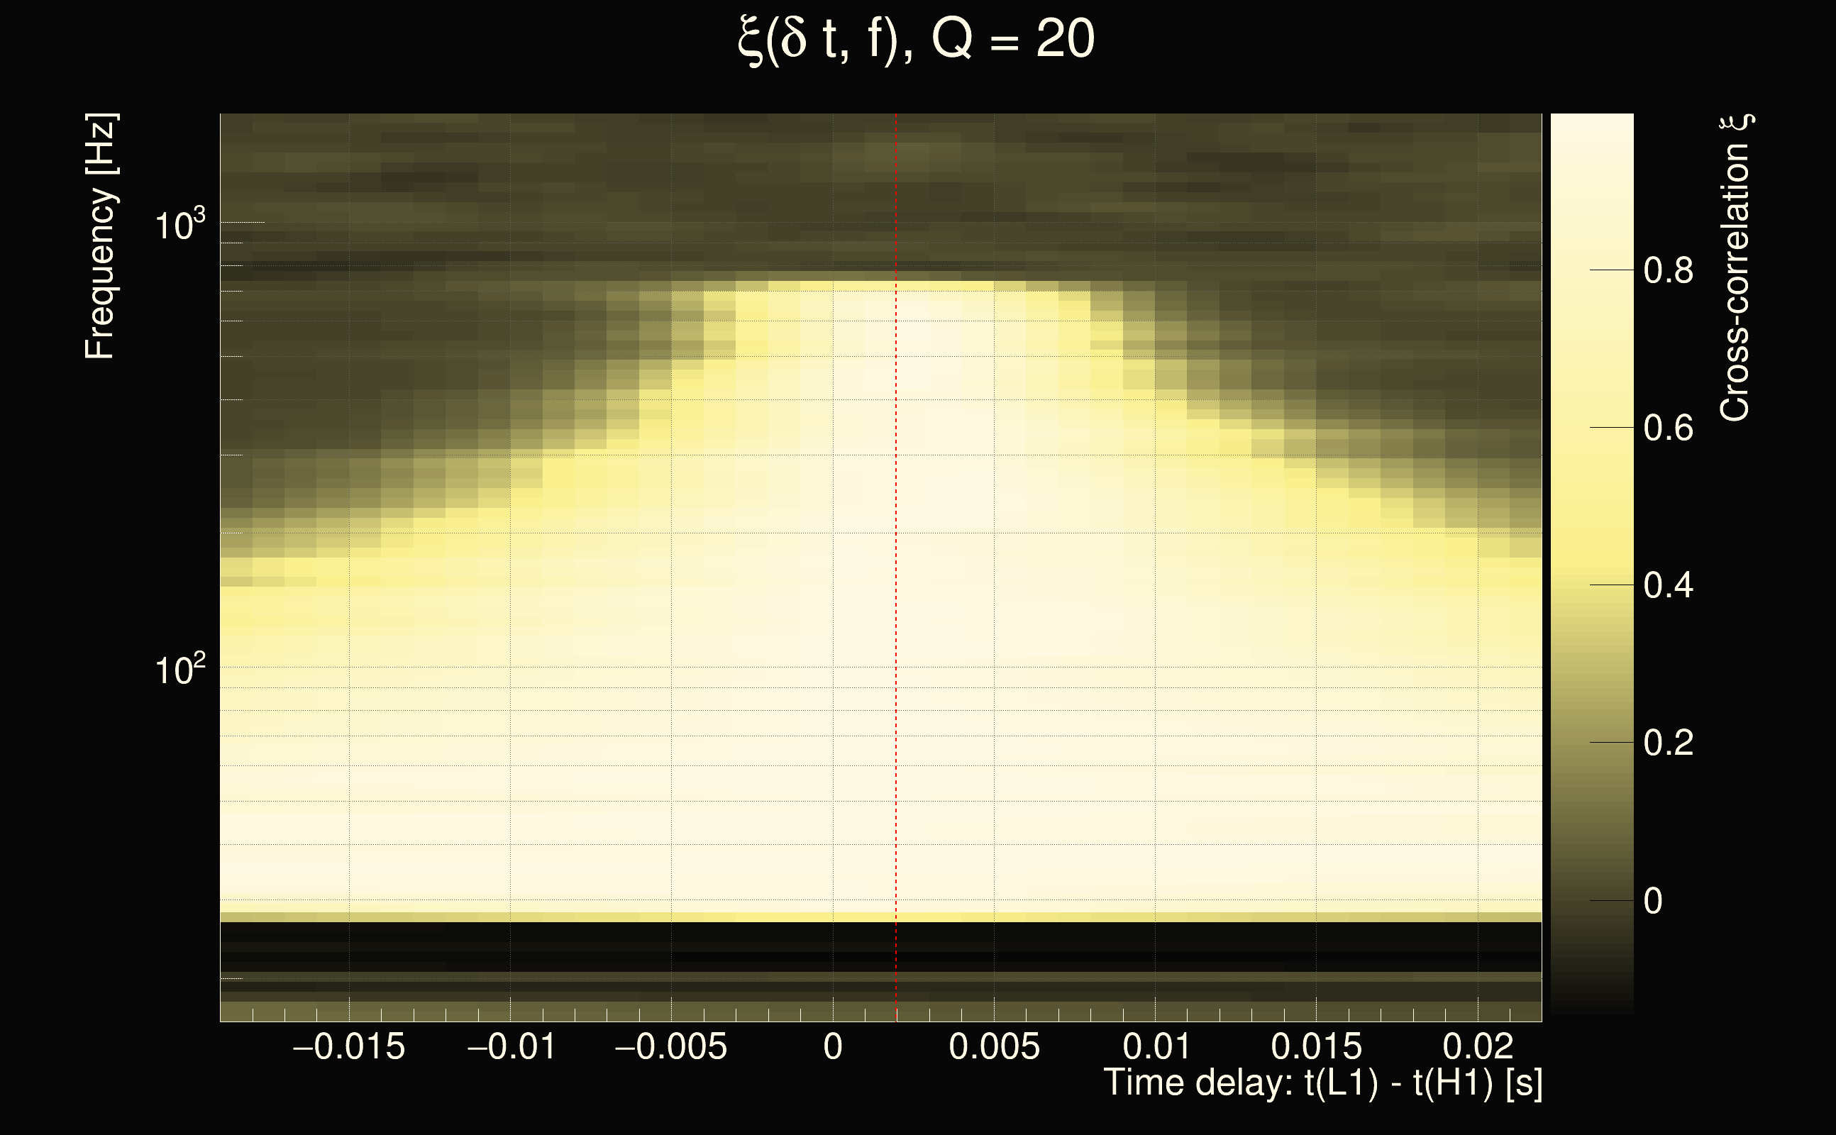Click the 0.02 time delay tick label
Image resolution: width=1836 pixels, height=1135 pixels.
click(x=1478, y=1047)
